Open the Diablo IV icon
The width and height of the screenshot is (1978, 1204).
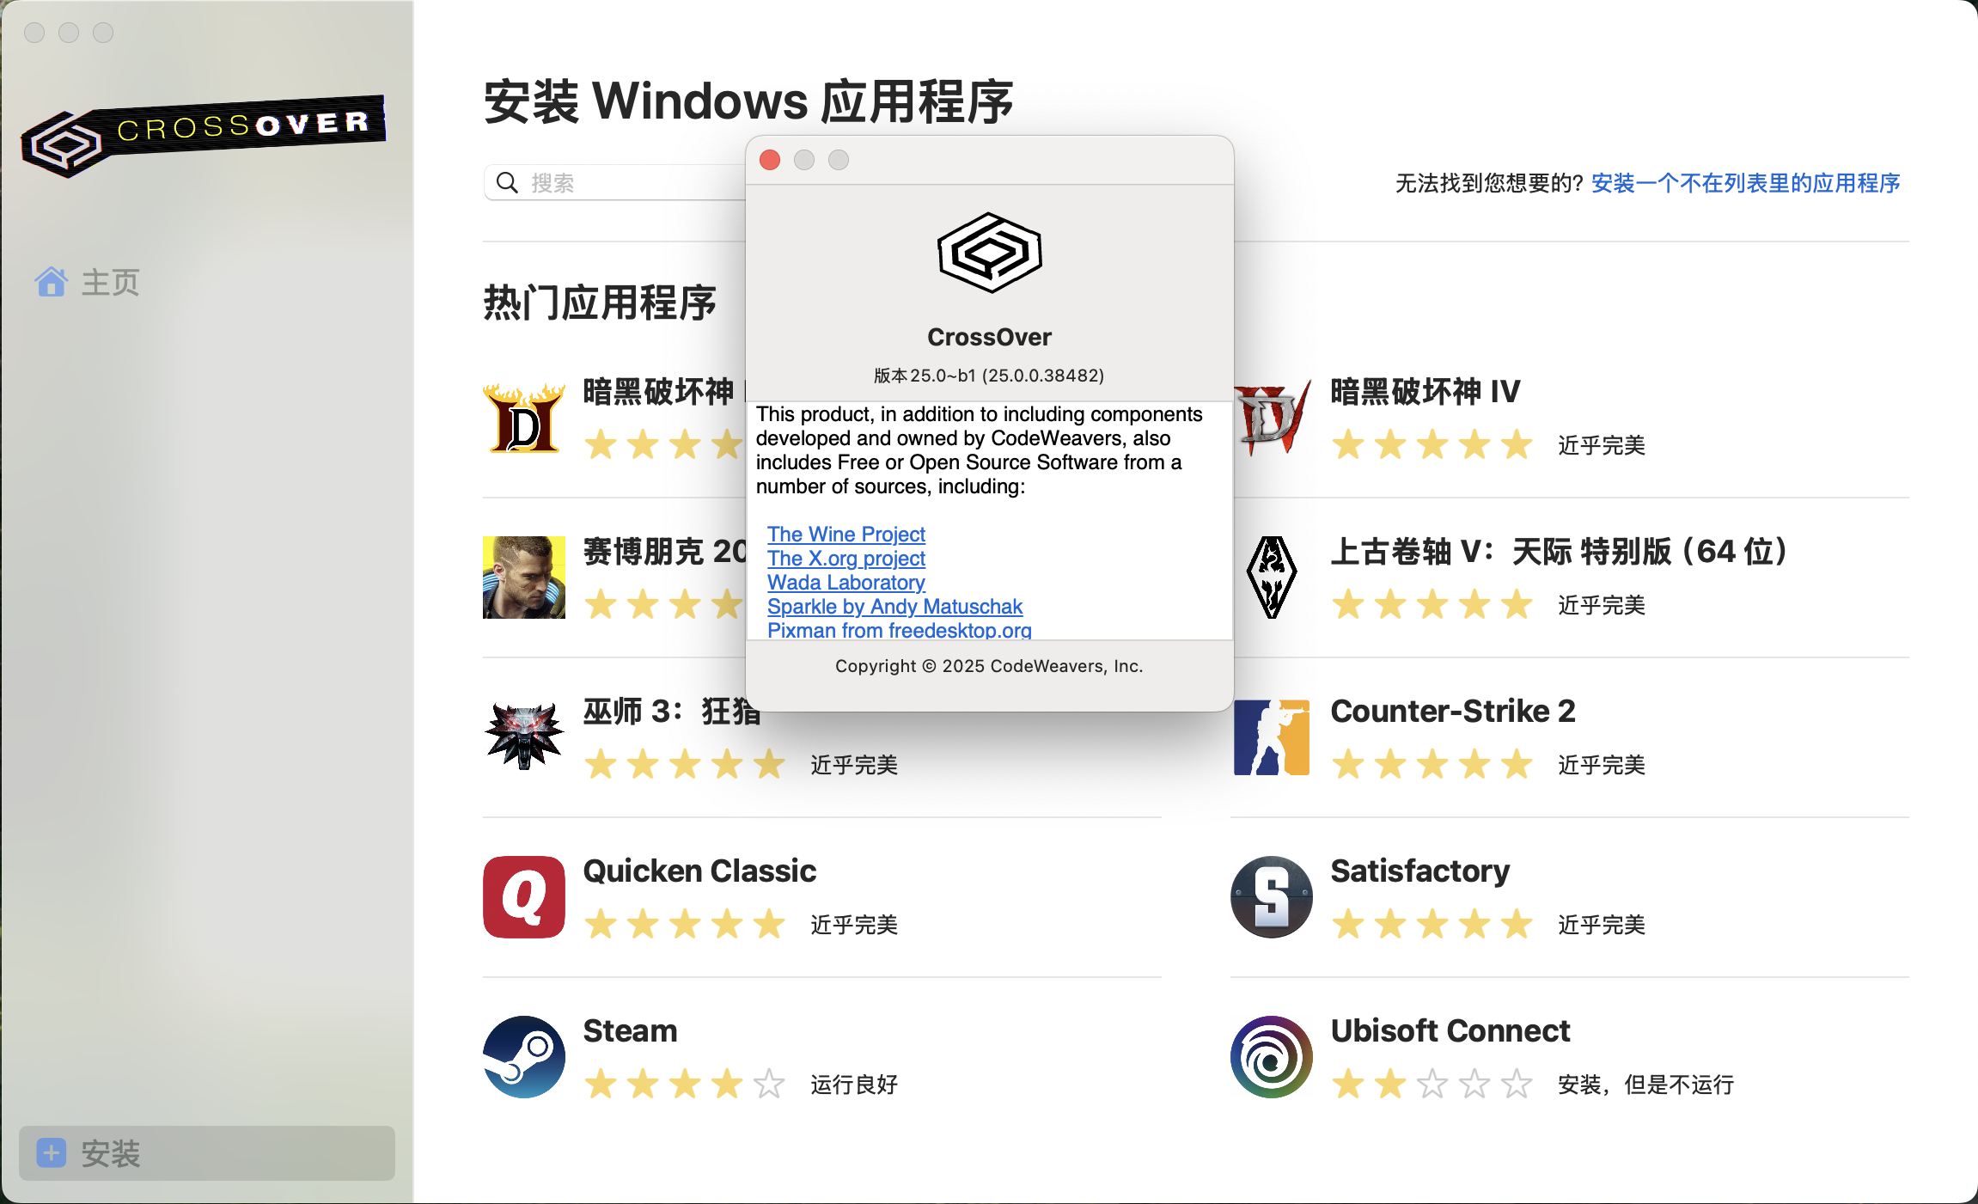tap(1272, 418)
